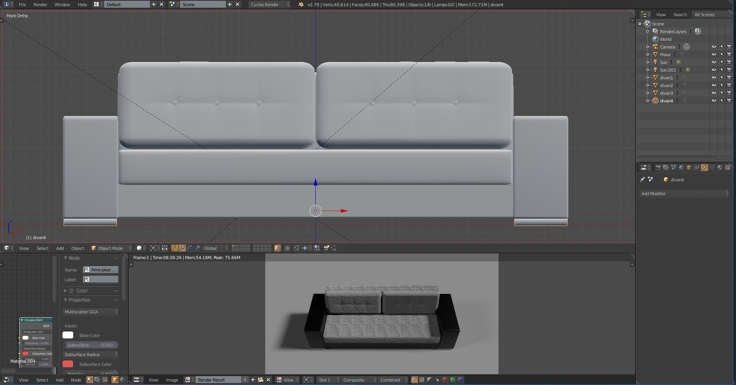Open the texture properties tab (checker icon)
Viewport: 736px width, 385px height.
[728, 167]
